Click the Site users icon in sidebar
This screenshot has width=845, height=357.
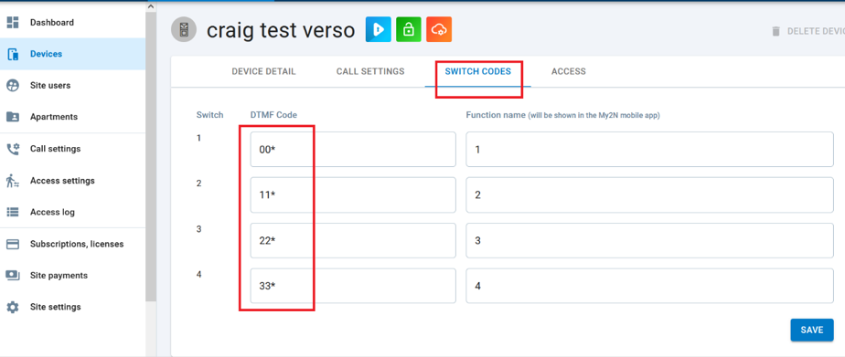point(13,86)
